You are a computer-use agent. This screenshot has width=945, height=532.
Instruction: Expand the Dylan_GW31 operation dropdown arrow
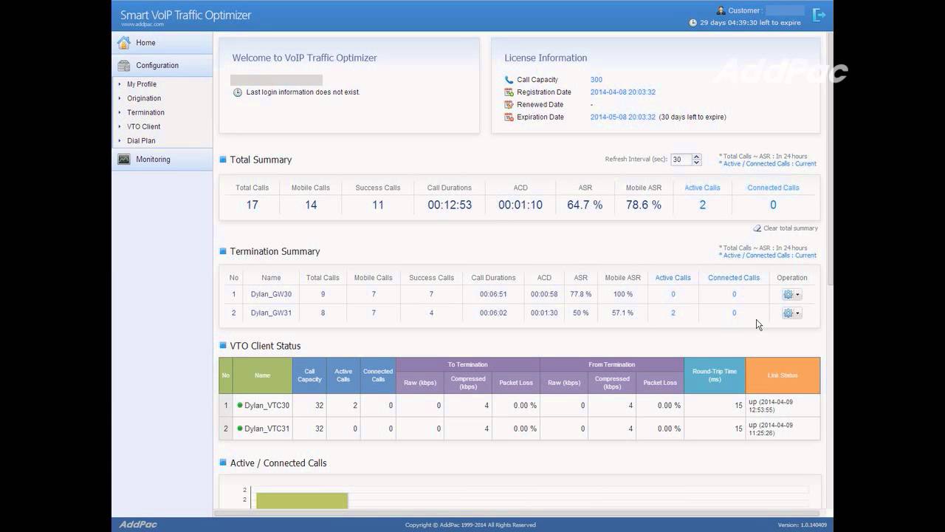(797, 313)
